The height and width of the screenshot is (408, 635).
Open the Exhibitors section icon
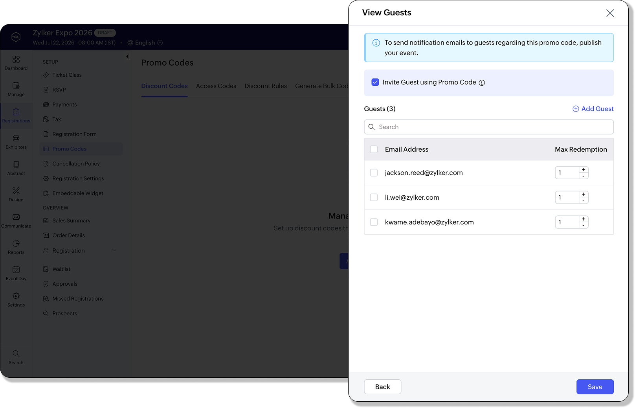coord(16,138)
